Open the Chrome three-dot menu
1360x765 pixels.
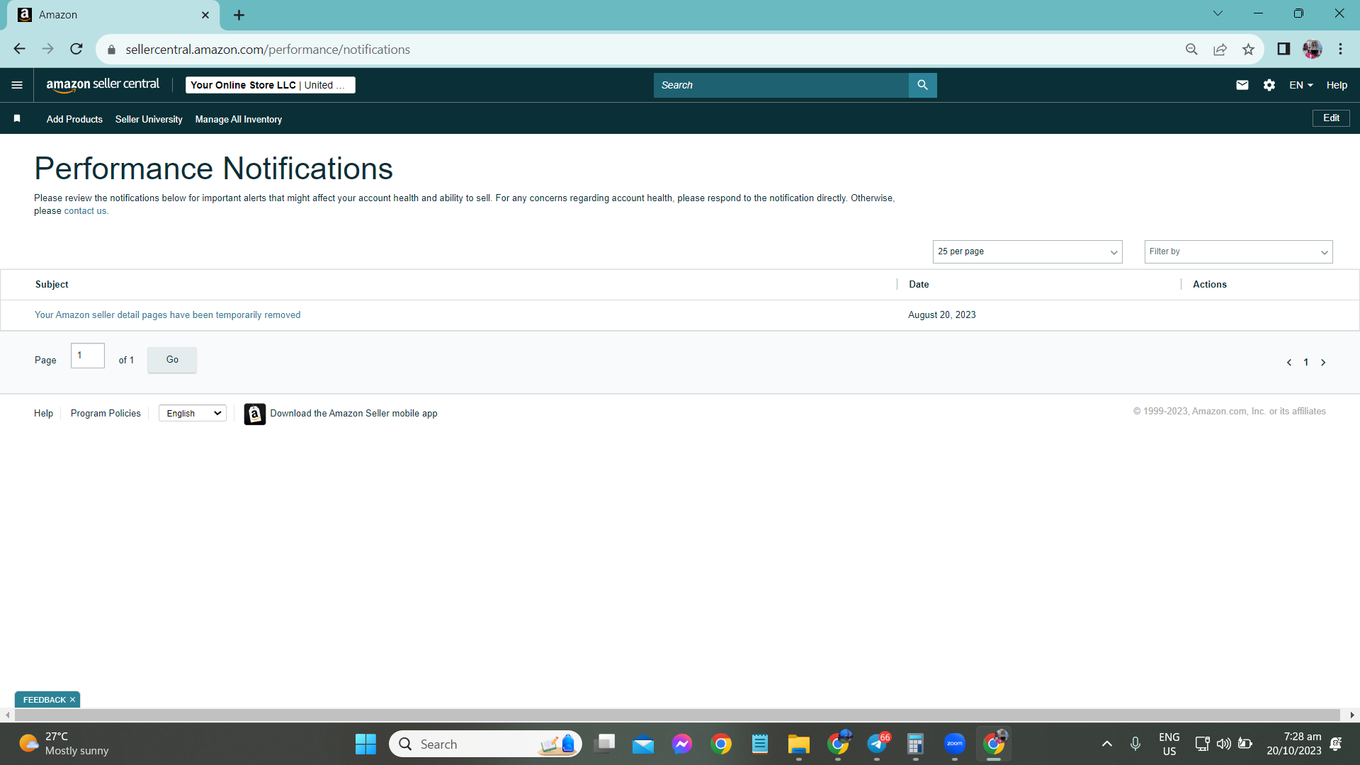click(1340, 49)
